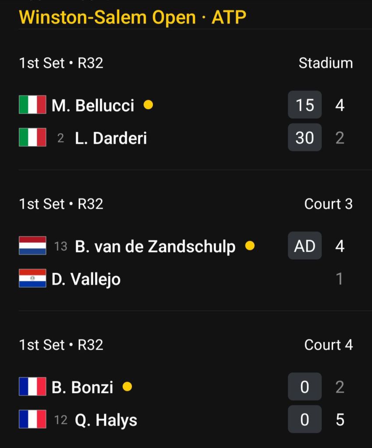Click the yellow serving dot next to Bonzi

[x=127, y=387]
